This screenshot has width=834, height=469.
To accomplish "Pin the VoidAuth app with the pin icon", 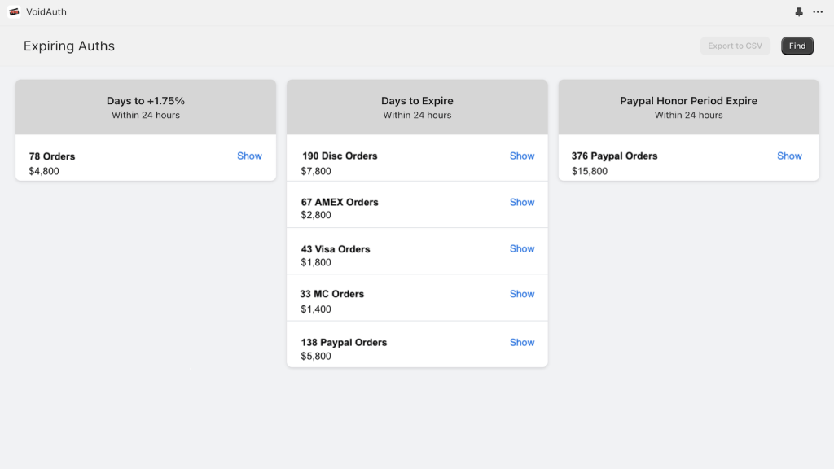I will pos(799,12).
